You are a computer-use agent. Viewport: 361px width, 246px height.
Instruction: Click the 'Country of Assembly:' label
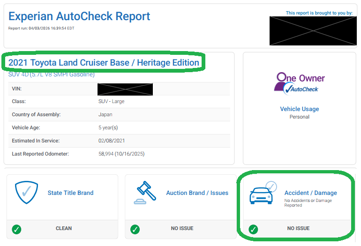click(x=36, y=114)
